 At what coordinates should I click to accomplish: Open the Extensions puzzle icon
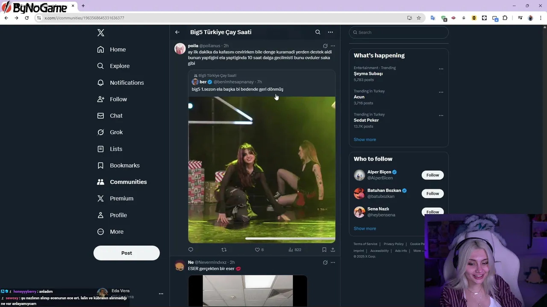pos(505,18)
